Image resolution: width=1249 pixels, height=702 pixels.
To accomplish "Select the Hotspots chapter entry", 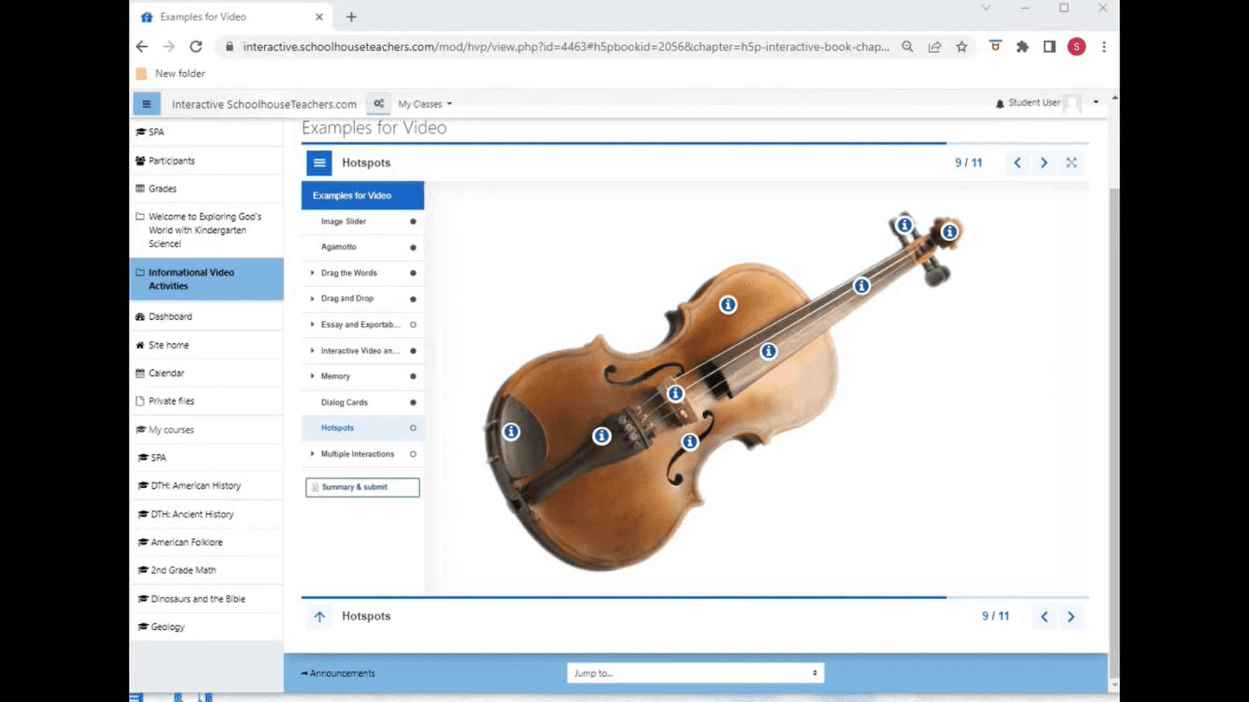I will click(x=362, y=428).
